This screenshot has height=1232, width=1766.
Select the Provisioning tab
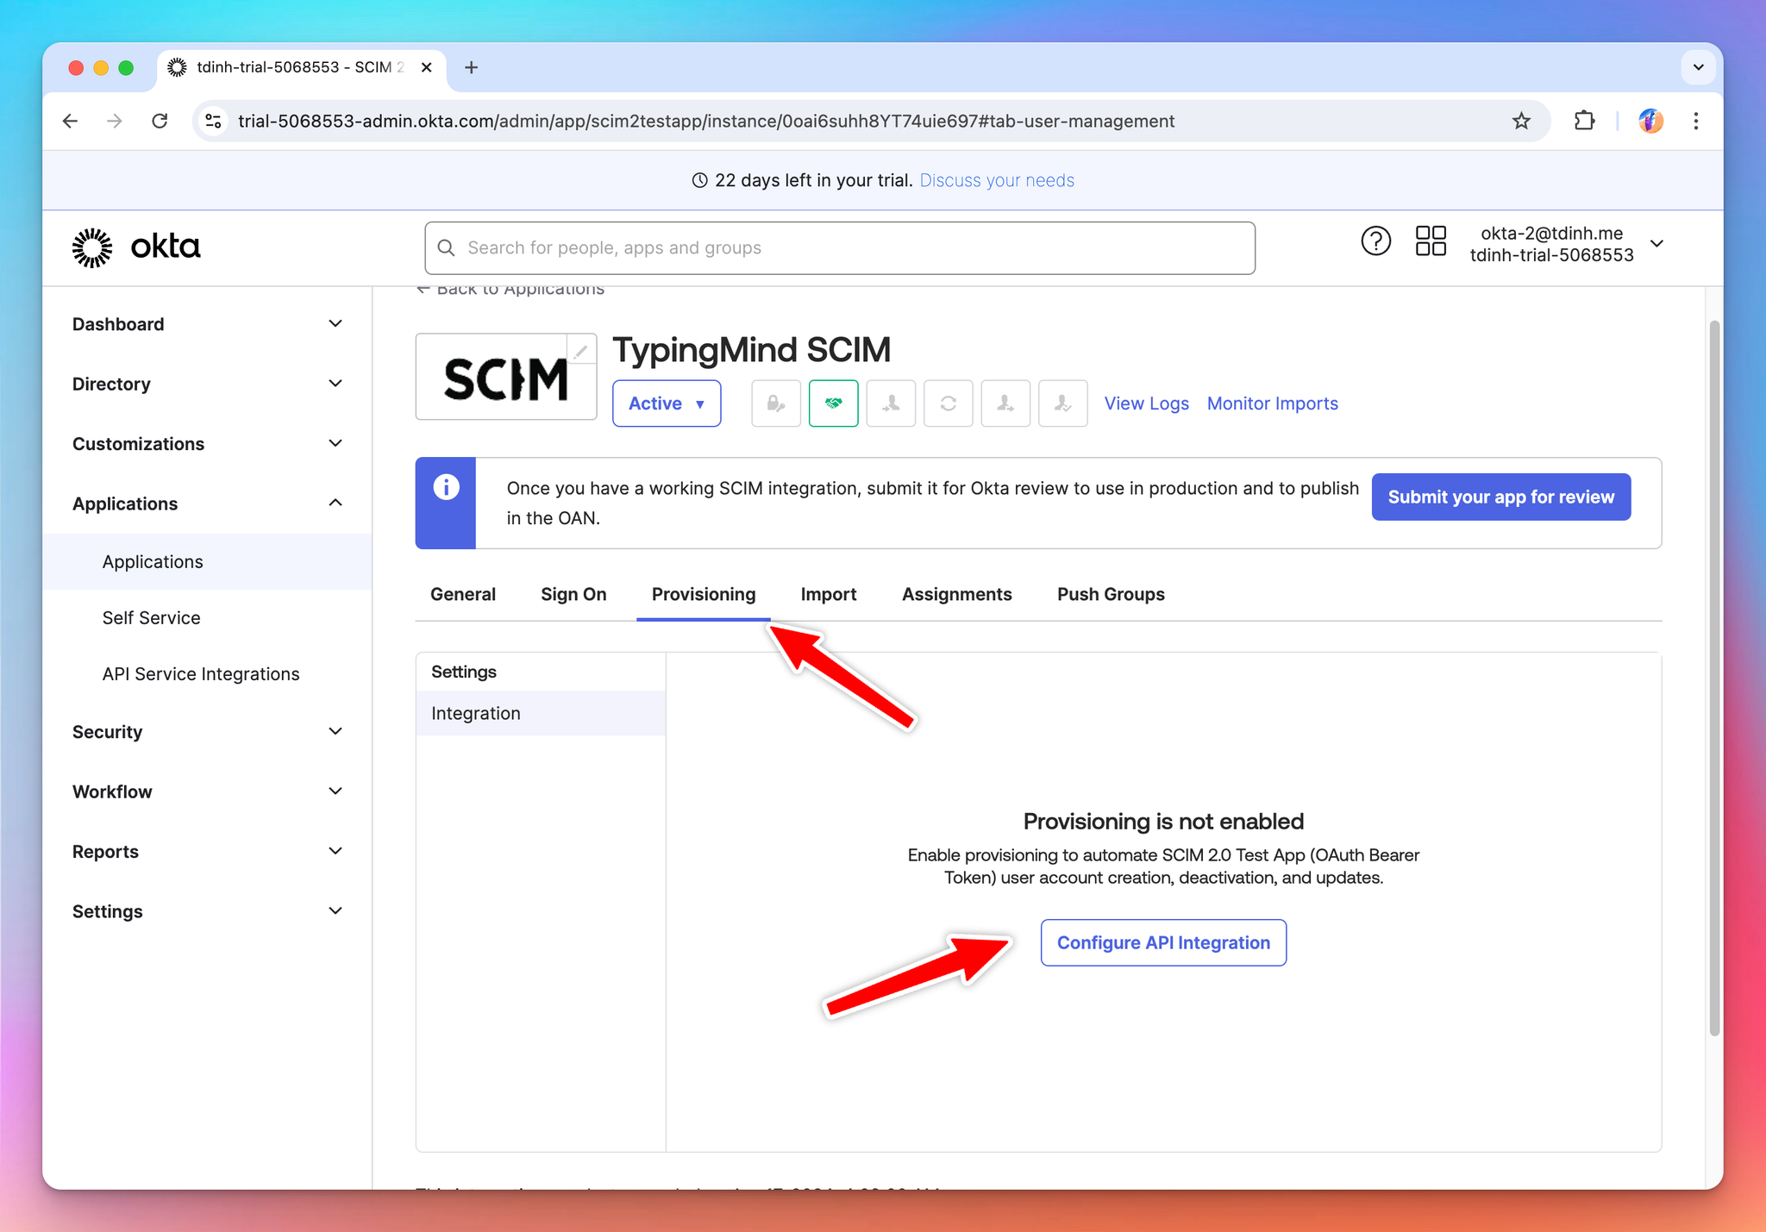[x=704, y=594]
